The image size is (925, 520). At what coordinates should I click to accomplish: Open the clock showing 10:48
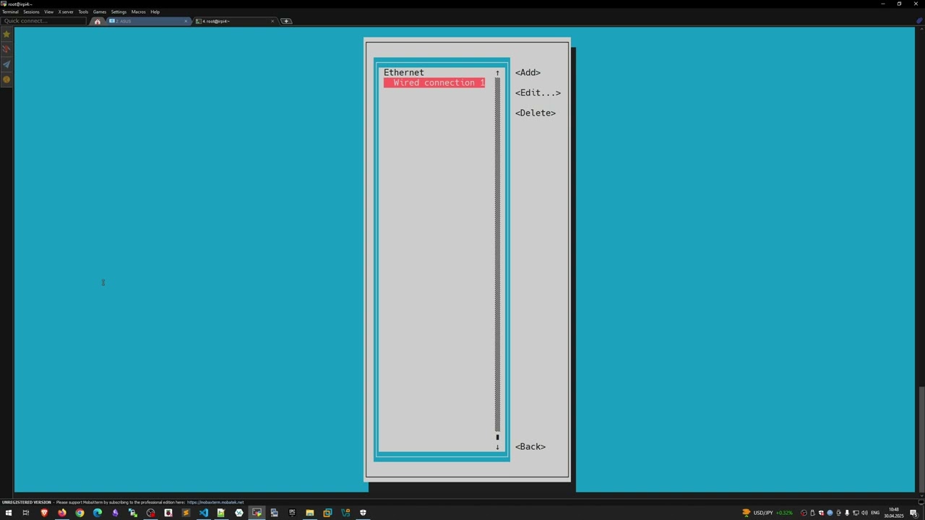point(894,513)
